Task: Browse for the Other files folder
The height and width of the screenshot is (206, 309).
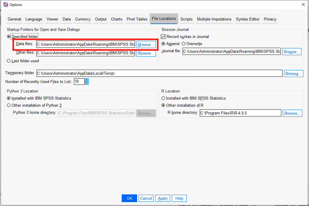Action: coord(146,53)
